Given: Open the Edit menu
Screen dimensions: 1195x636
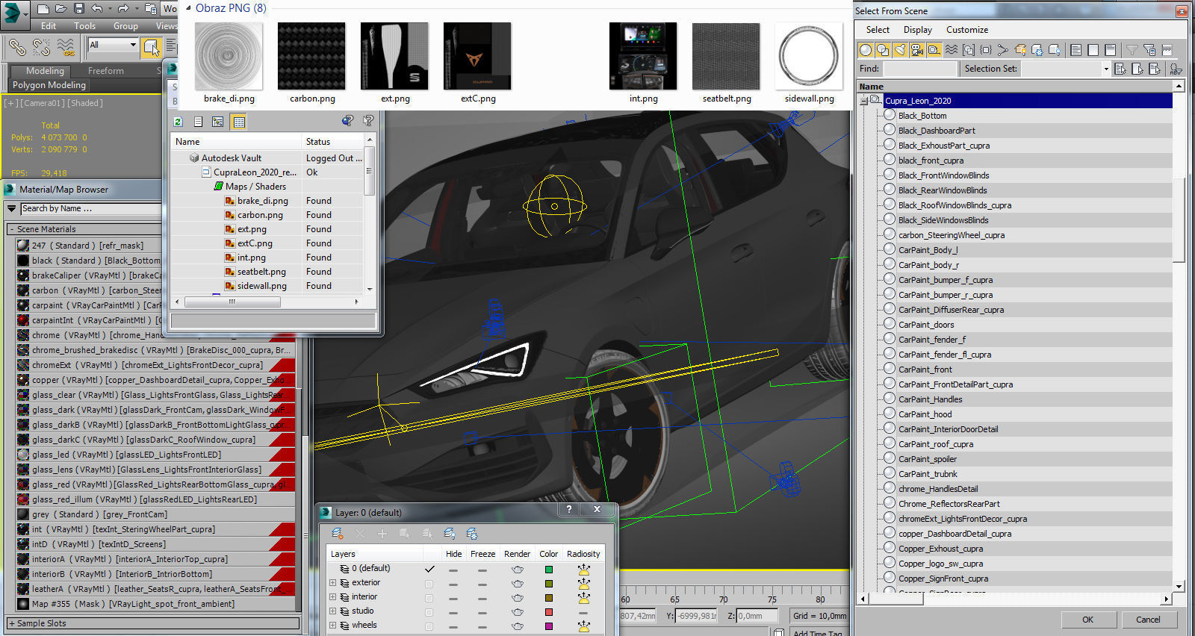Looking at the screenshot, I should pyautogui.click(x=49, y=25).
